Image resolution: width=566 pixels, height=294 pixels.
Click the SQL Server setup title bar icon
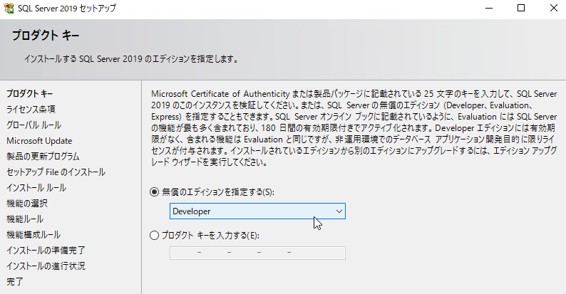(9, 8)
